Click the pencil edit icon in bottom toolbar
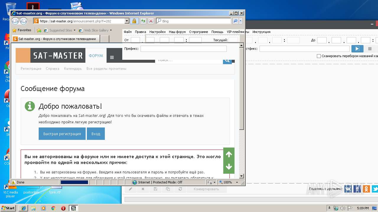 click(x=131, y=189)
